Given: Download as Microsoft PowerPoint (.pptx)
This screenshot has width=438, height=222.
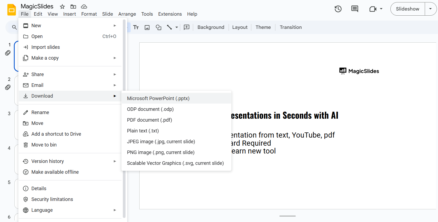Looking at the screenshot, I should [x=158, y=98].
